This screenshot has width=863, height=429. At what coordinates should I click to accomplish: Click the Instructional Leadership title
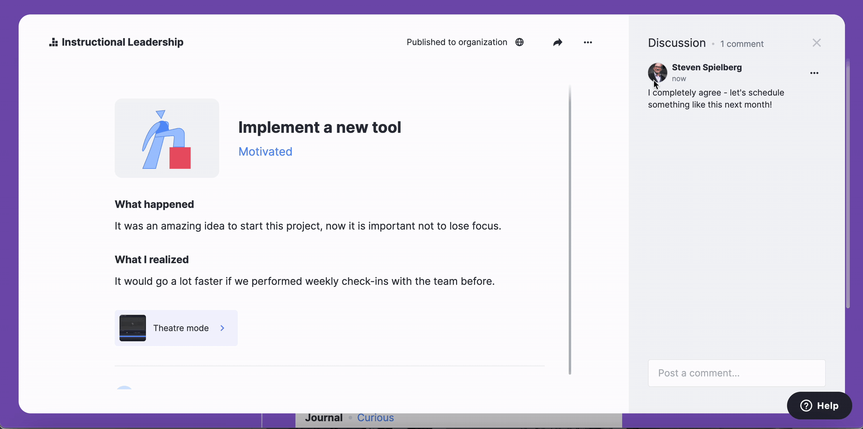click(122, 42)
